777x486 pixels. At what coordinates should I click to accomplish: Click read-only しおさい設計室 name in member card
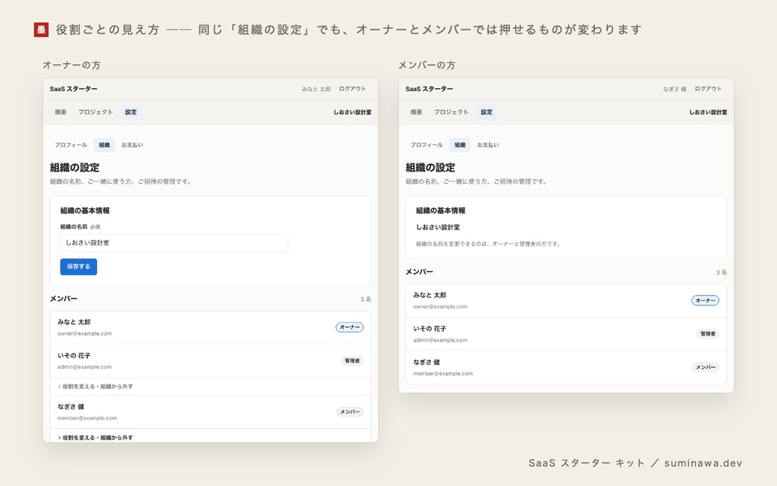[438, 227]
